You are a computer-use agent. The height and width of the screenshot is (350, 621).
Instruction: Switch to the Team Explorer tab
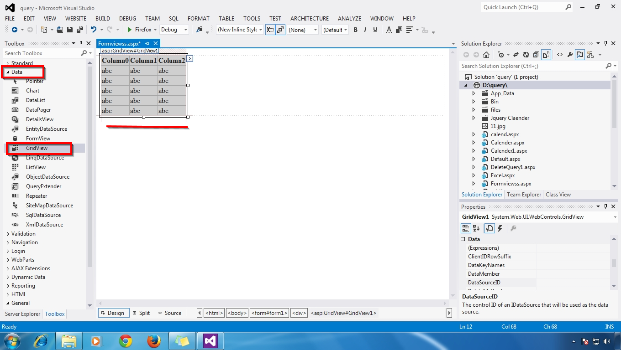click(524, 195)
